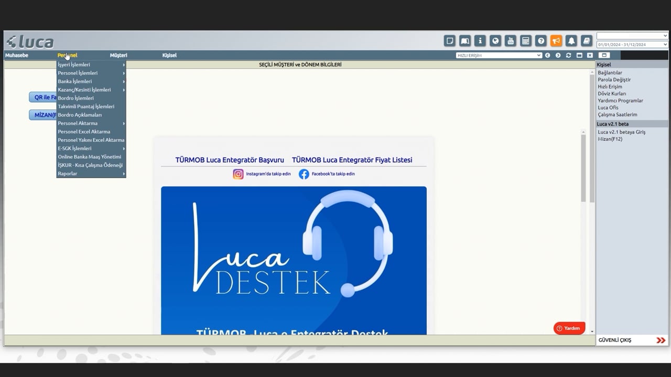The image size is (671, 377).
Task: Click the red Yardım button
Action: (569, 328)
